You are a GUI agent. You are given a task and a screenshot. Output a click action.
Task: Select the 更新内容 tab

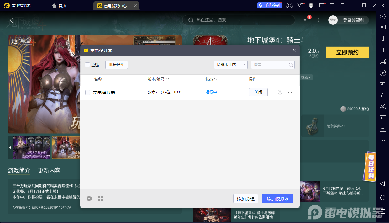49,171
